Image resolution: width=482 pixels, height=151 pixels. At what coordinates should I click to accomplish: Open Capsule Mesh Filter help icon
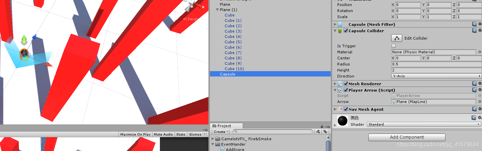pyautogui.click(x=474, y=24)
